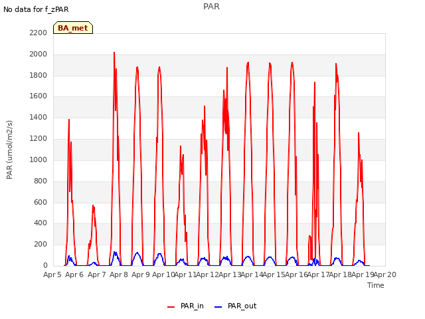Click the 2200 y-axis tick label

tap(39, 33)
